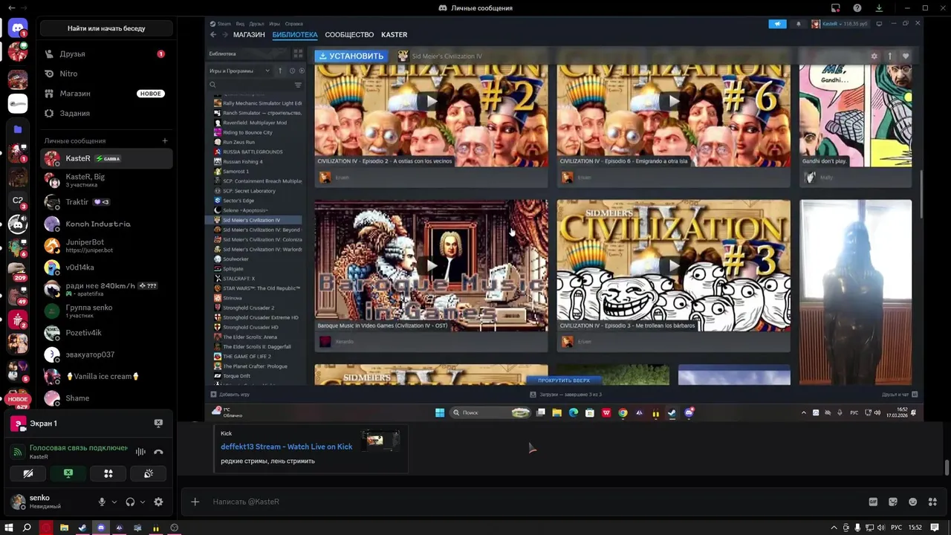Open Discord user settings gear
Image resolution: width=951 pixels, height=535 pixels.
click(x=158, y=502)
